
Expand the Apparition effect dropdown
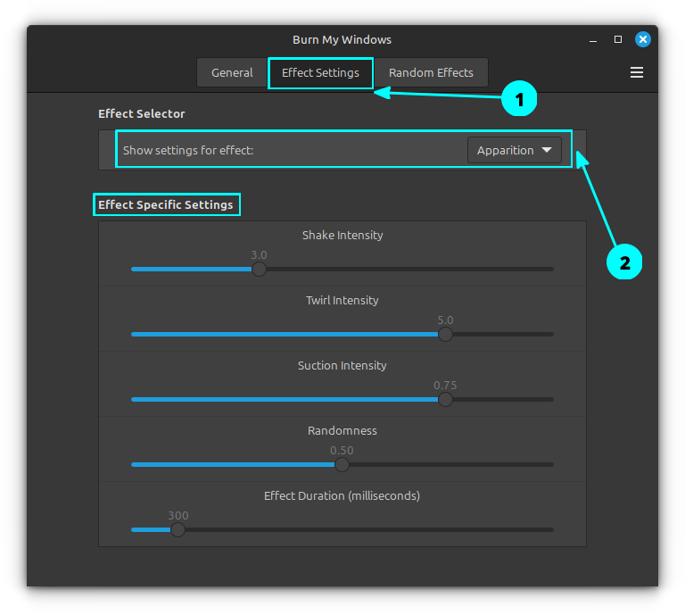coord(515,150)
